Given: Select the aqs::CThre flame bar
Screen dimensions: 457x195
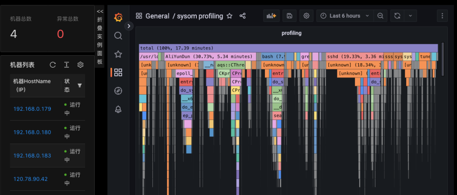Looking at the screenshot, I should point(230,65).
